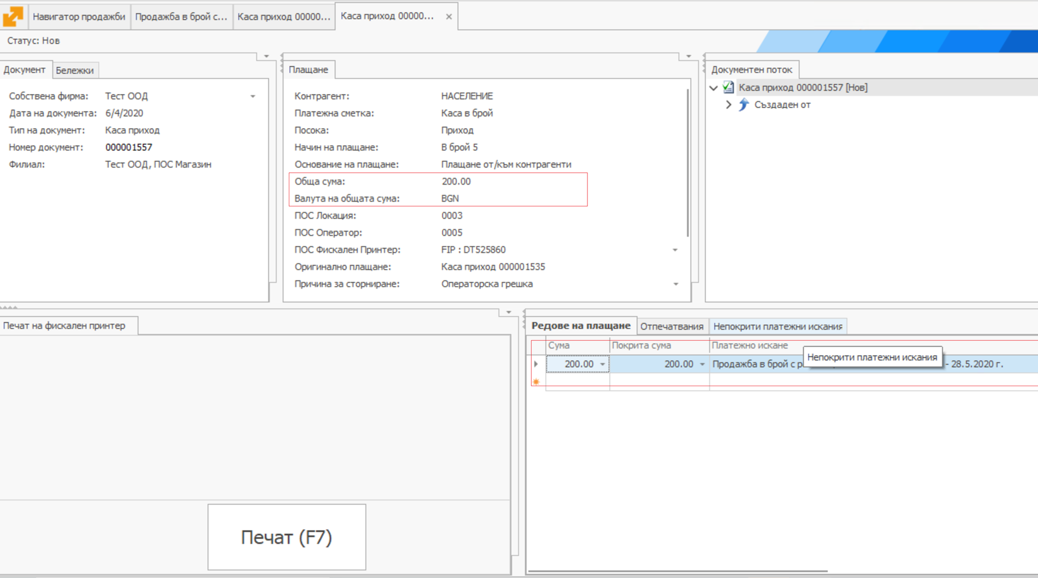Close the active Каса приход tab

pos(448,16)
